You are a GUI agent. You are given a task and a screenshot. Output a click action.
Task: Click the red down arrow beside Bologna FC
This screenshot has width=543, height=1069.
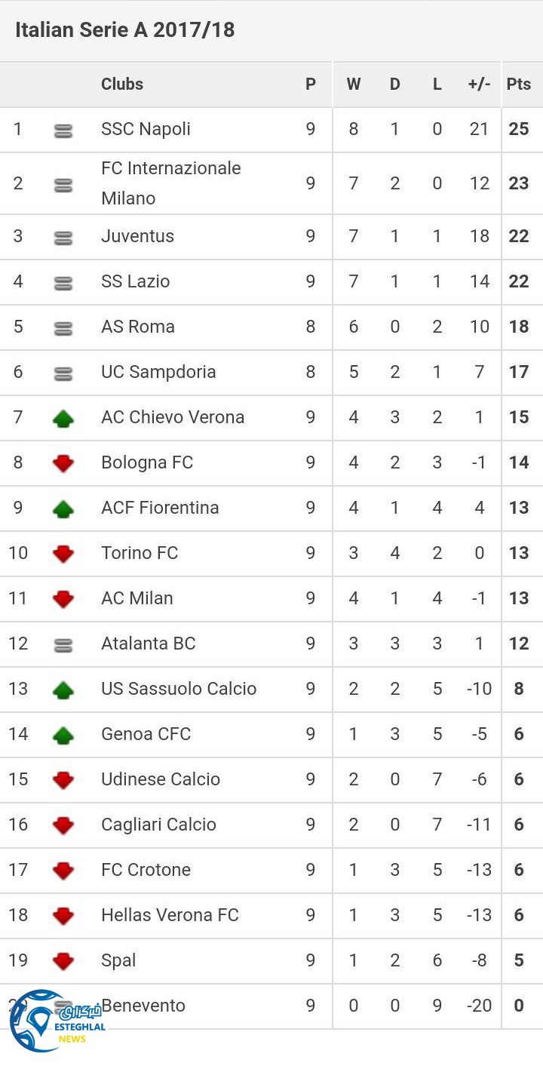tap(63, 463)
